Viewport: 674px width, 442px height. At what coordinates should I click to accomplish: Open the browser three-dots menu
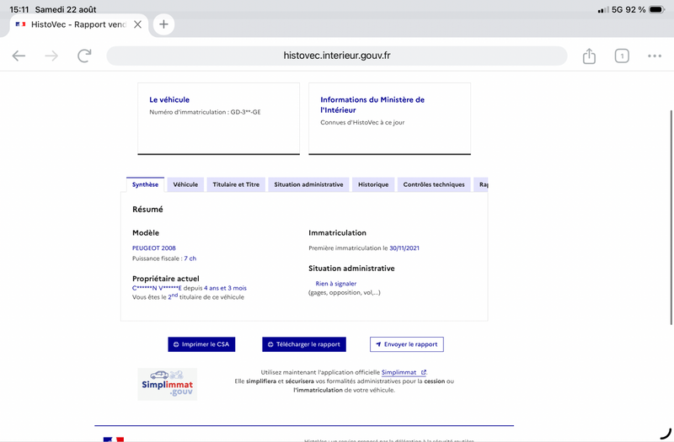click(655, 56)
